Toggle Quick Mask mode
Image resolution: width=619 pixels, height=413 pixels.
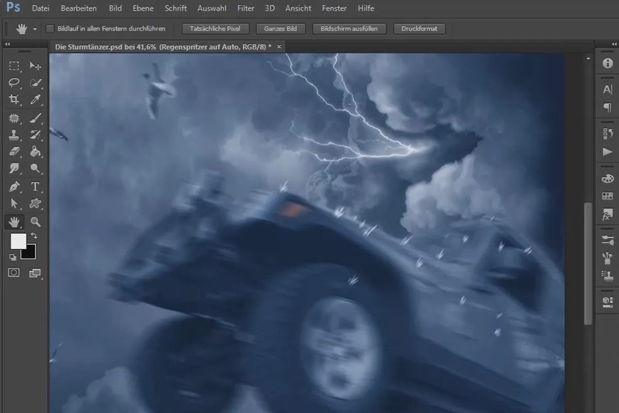(14, 273)
